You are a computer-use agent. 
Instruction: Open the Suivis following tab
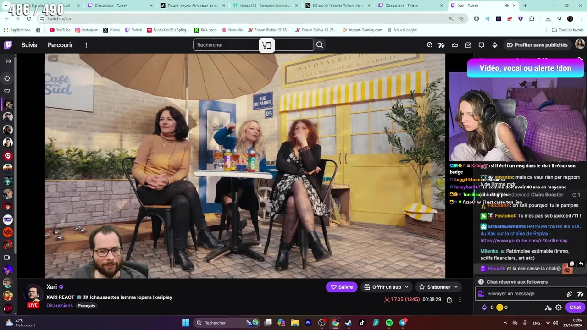29,45
